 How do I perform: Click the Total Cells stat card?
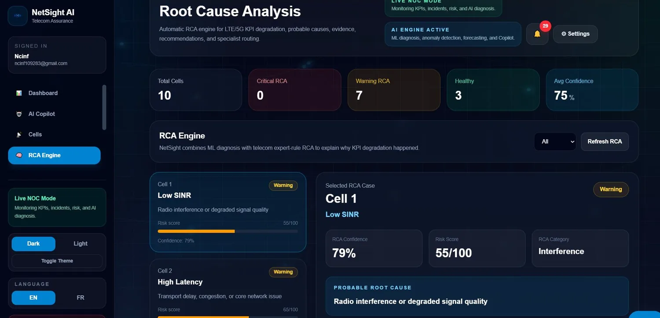[x=196, y=90]
